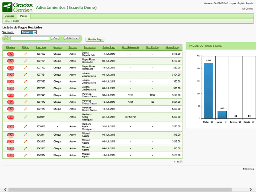Expand the Actions menu button

(x=72, y=38)
